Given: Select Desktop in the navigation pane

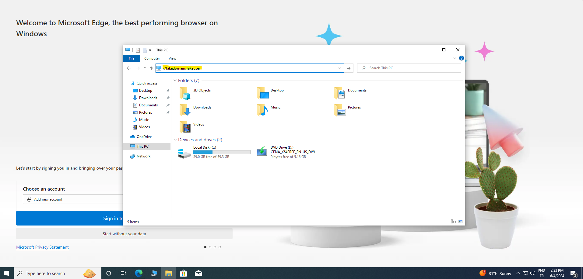Looking at the screenshot, I should [x=146, y=91].
